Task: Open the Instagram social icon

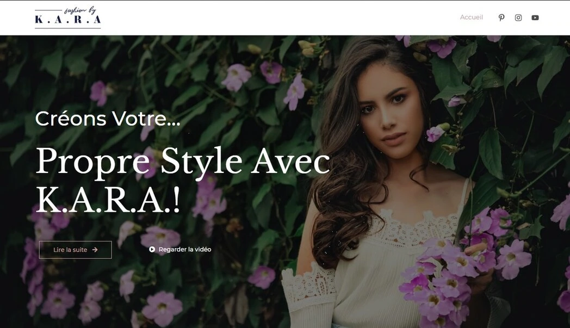Action: click(518, 17)
